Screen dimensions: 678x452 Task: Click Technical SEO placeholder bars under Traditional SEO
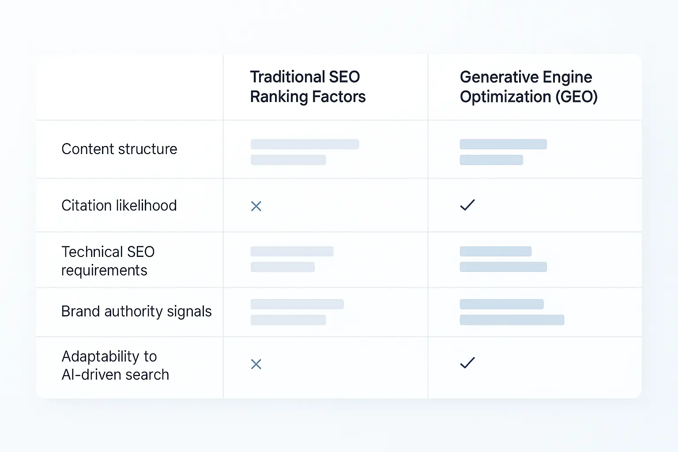pos(292,259)
